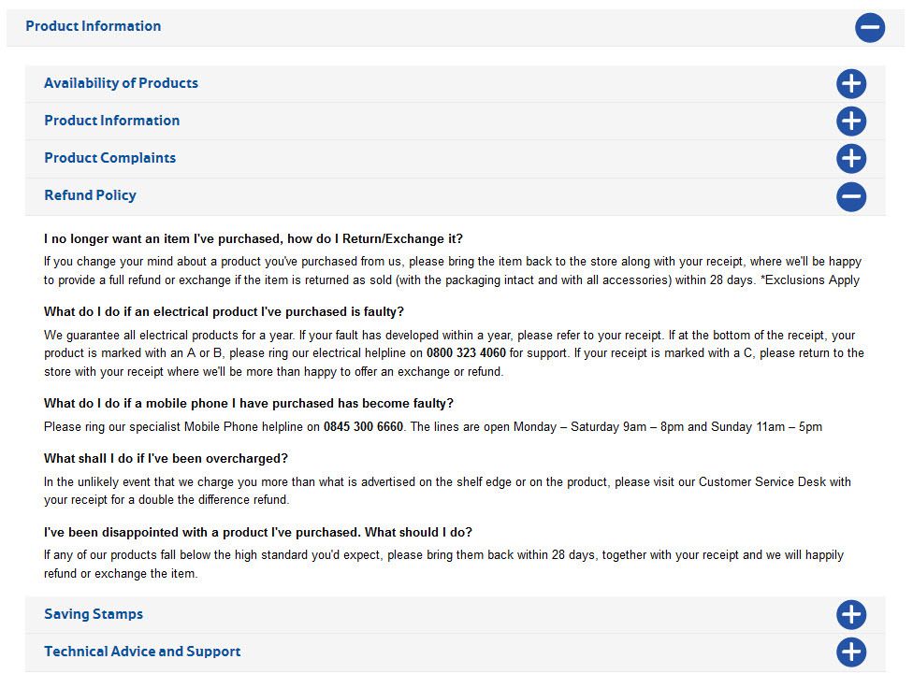Viewport: 913px width, 688px height.
Task: Expand Availability of Products plus icon
Action: (851, 84)
